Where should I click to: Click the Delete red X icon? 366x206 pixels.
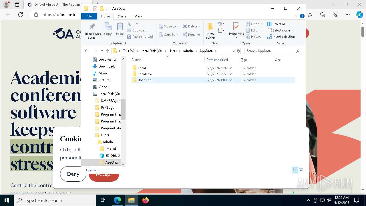pyautogui.click(x=185, y=26)
